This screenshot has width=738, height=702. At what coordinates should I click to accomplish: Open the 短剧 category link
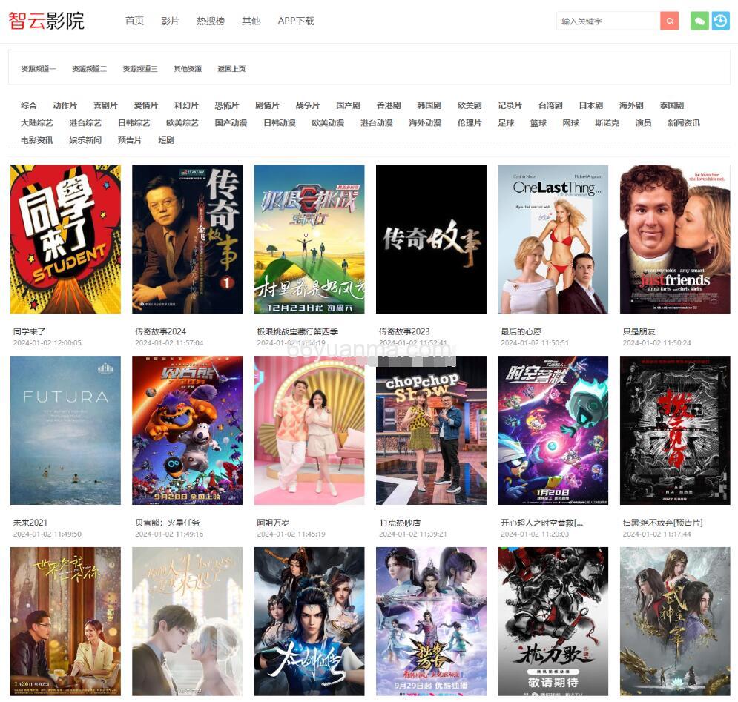click(166, 139)
